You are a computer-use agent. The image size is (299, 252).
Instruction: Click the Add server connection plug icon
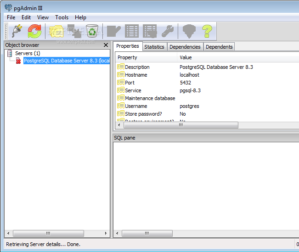click(x=17, y=31)
